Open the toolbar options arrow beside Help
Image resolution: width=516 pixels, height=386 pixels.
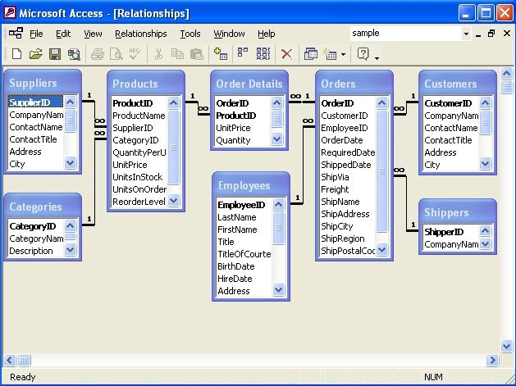pos(377,58)
